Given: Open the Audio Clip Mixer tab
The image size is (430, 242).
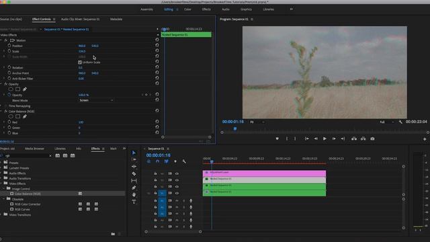Looking at the screenshot, I should tap(81, 19).
